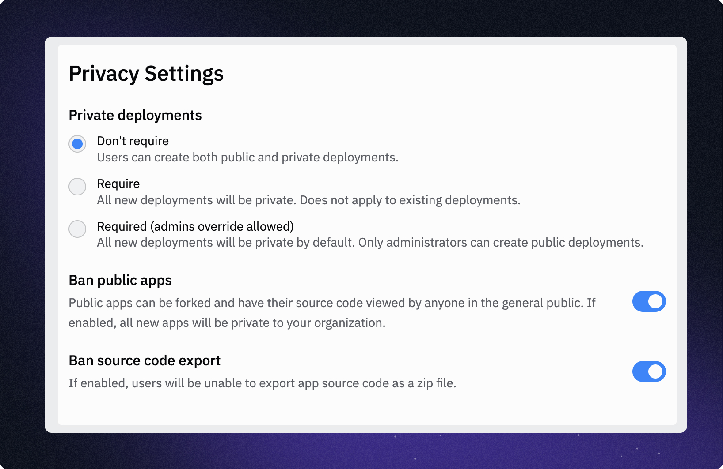Choose the "Require" radio option
Viewport: 723px width, 469px height.
[77, 187]
